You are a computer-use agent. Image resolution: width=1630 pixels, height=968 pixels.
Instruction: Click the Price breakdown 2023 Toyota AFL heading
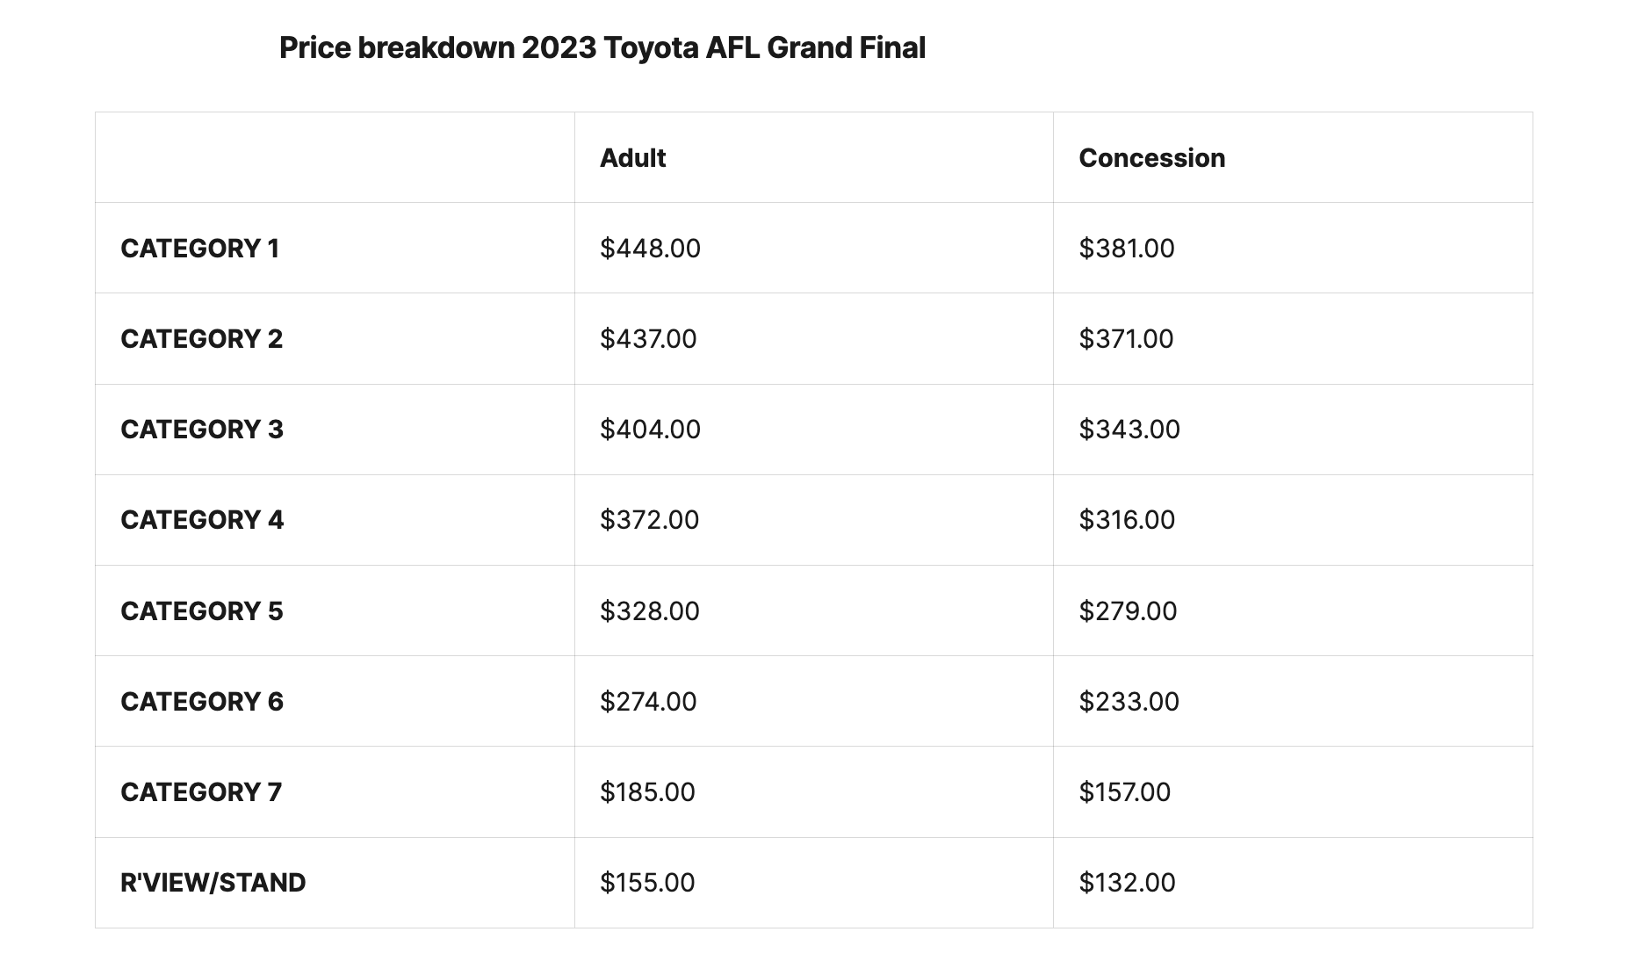coord(602,47)
